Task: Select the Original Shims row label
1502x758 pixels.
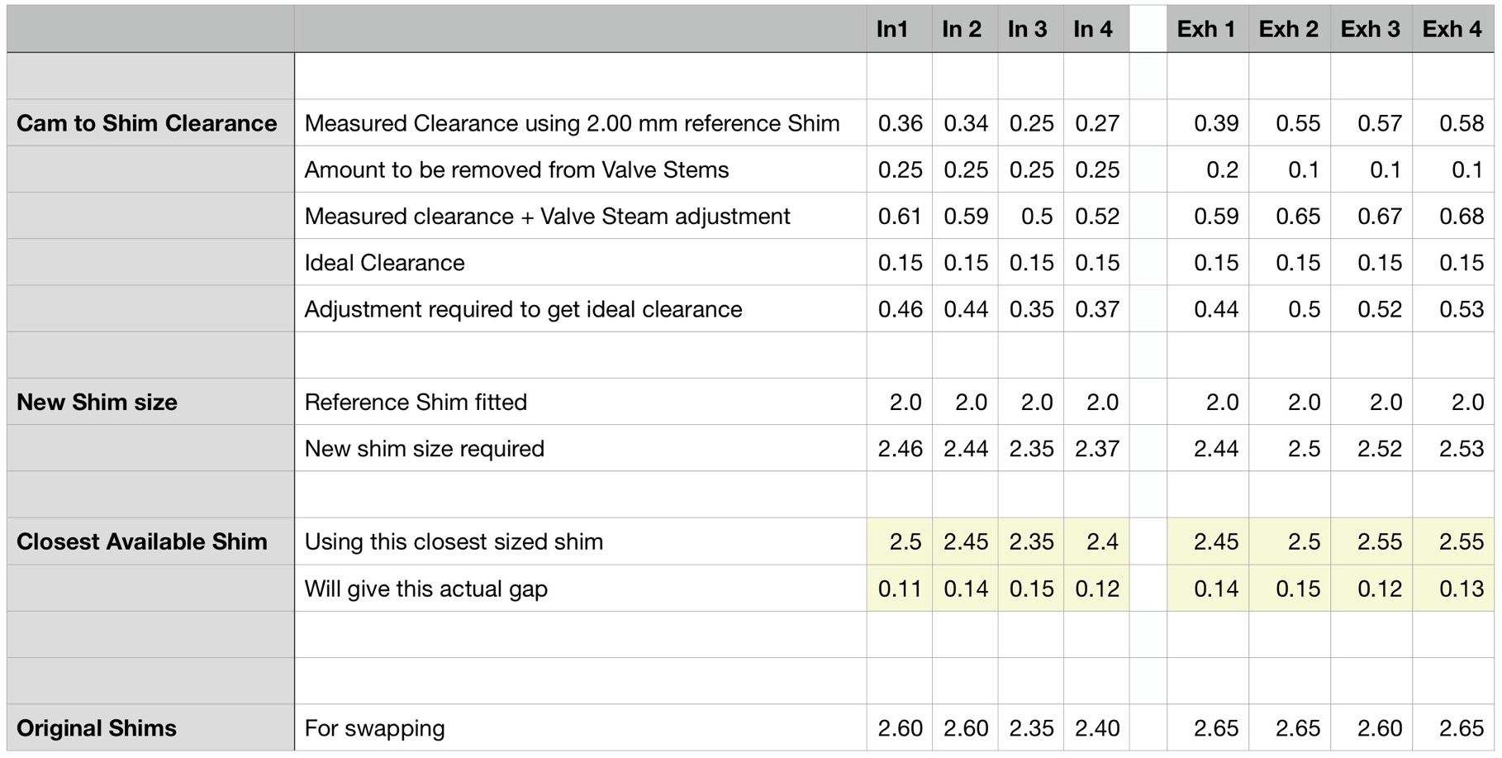Action: [97, 728]
